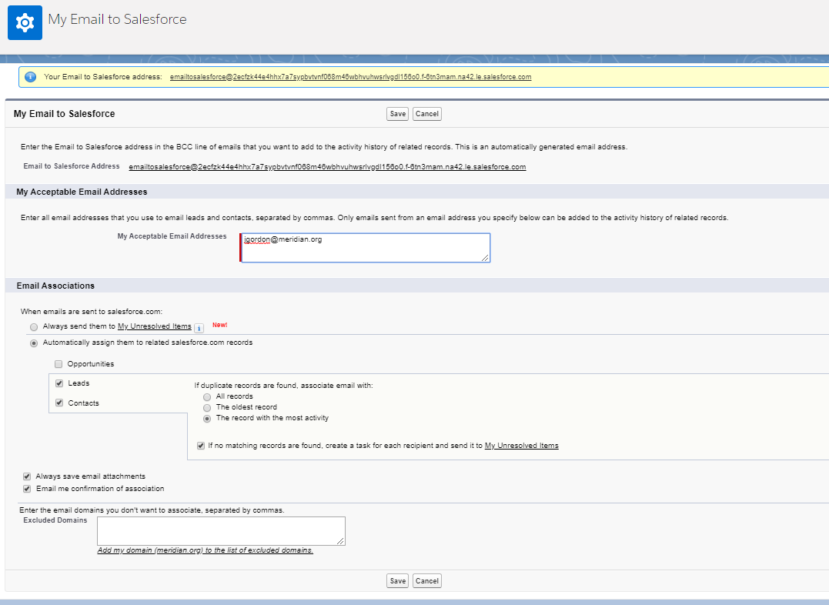The image size is (829, 605).
Task: Focus the Excluded Domains text area
Action: [221, 531]
